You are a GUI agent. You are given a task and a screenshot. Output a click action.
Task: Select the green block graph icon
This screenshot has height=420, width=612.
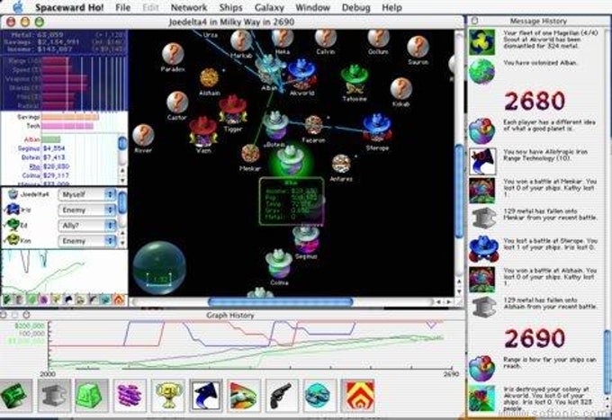91,396
